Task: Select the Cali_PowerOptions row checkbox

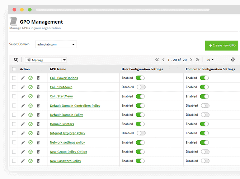Action: pyautogui.click(x=14, y=78)
